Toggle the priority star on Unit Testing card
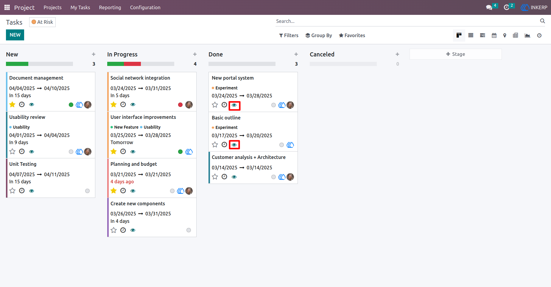The width and height of the screenshot is (551, 287). tap(12, 191)
